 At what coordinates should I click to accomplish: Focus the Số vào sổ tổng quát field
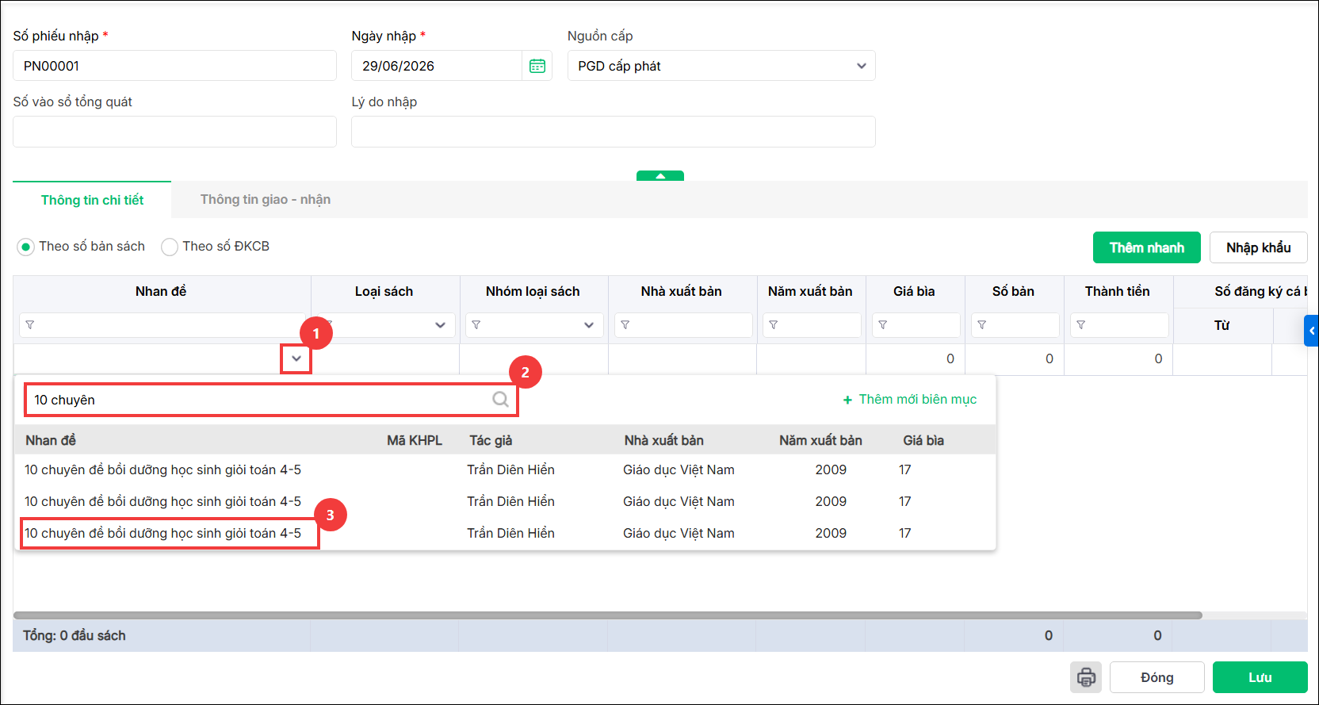[174, 132]
